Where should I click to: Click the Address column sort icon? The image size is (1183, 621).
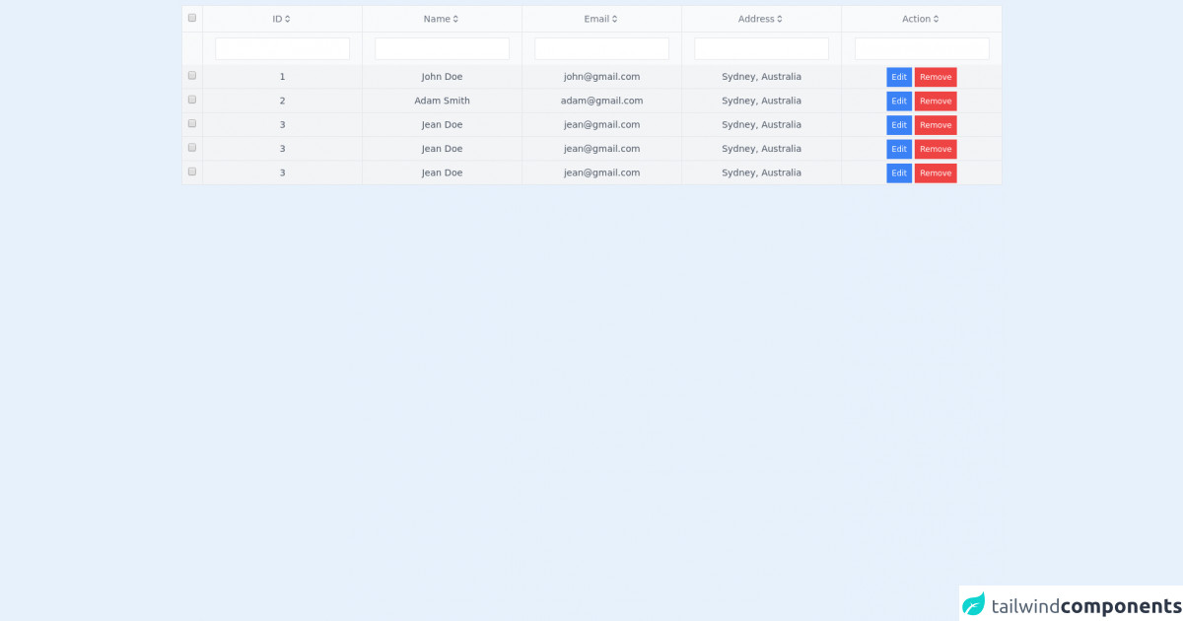780,19
